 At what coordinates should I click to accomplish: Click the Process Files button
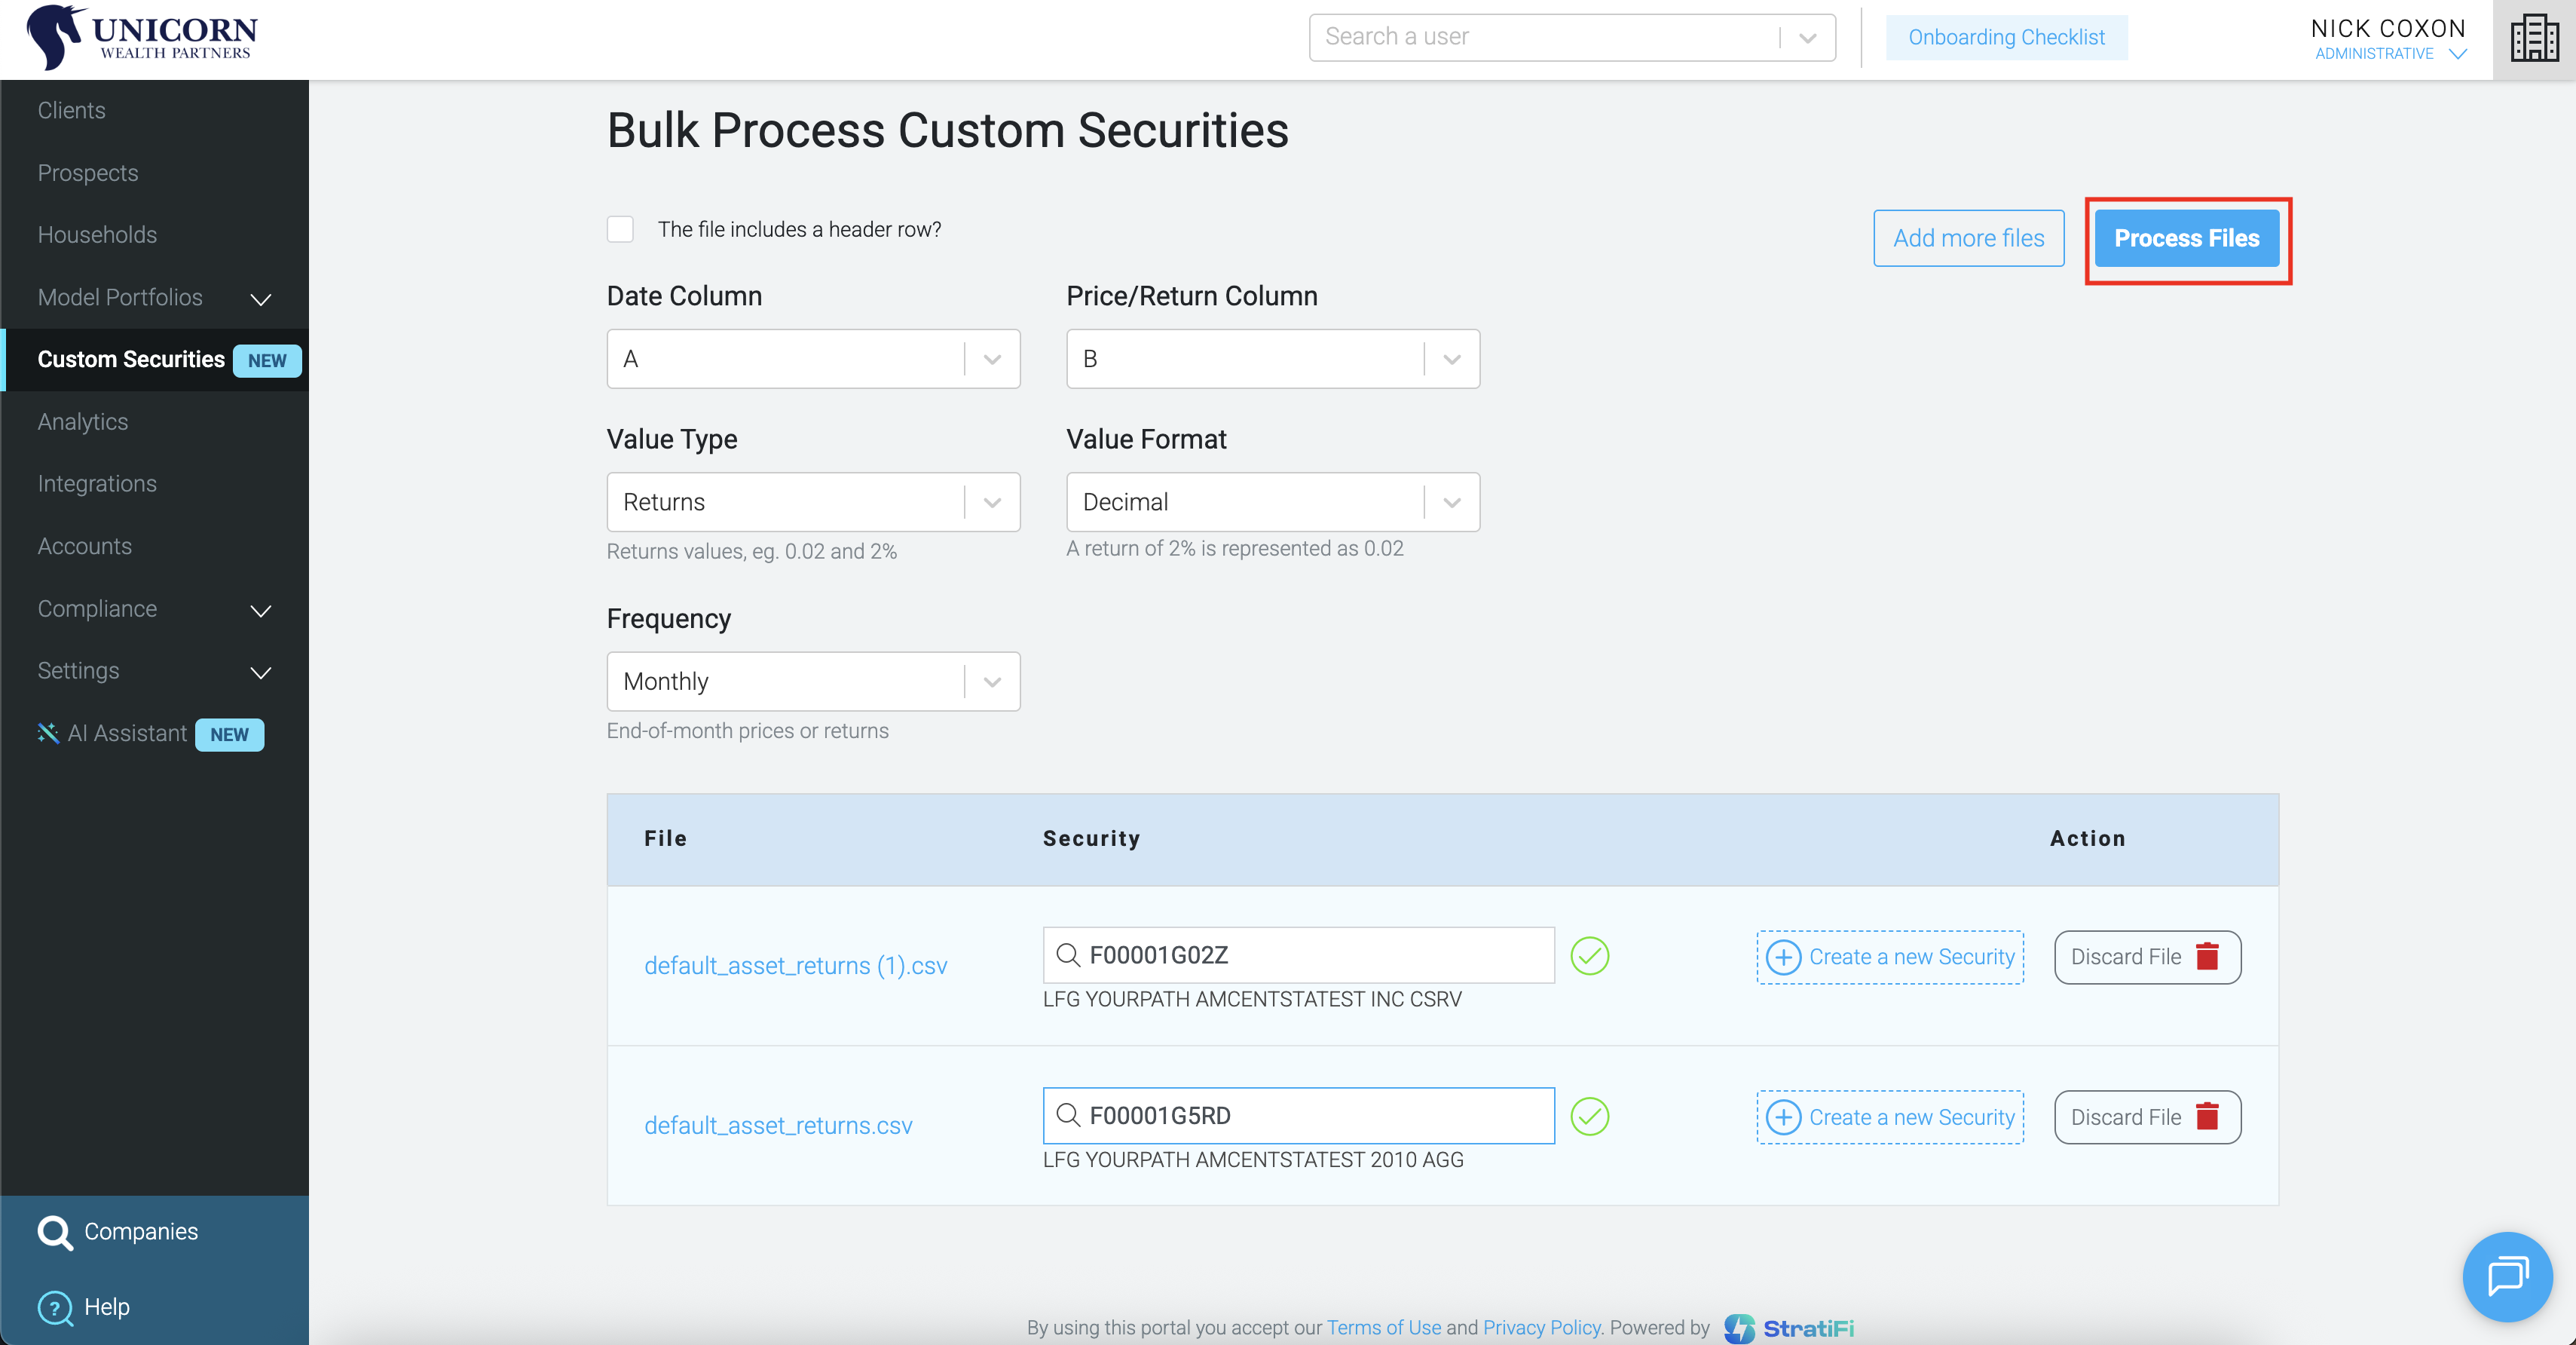(x=2186, y=238)
